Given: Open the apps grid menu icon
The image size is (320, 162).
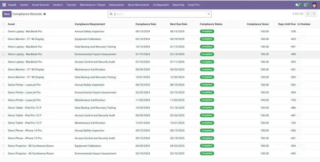Looking at the screenshot, I should click(x=4, y=5).
